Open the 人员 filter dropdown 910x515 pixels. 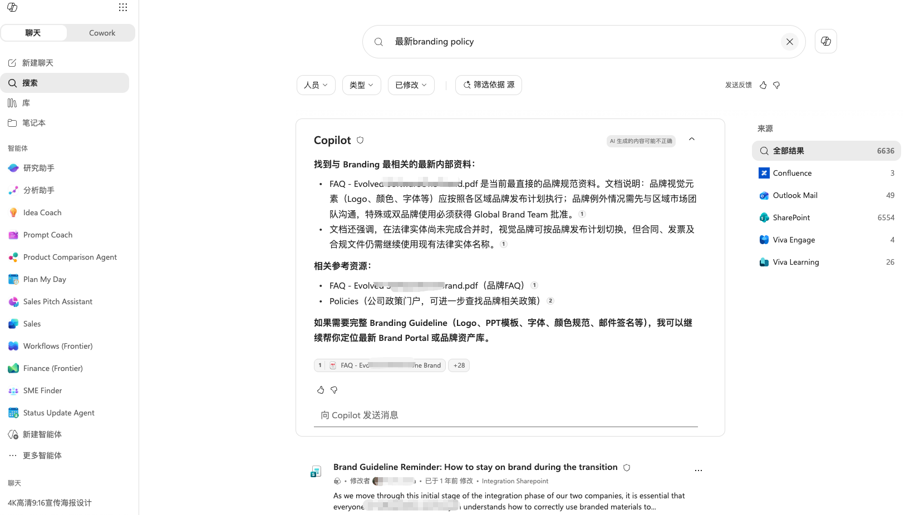point(316,85)
